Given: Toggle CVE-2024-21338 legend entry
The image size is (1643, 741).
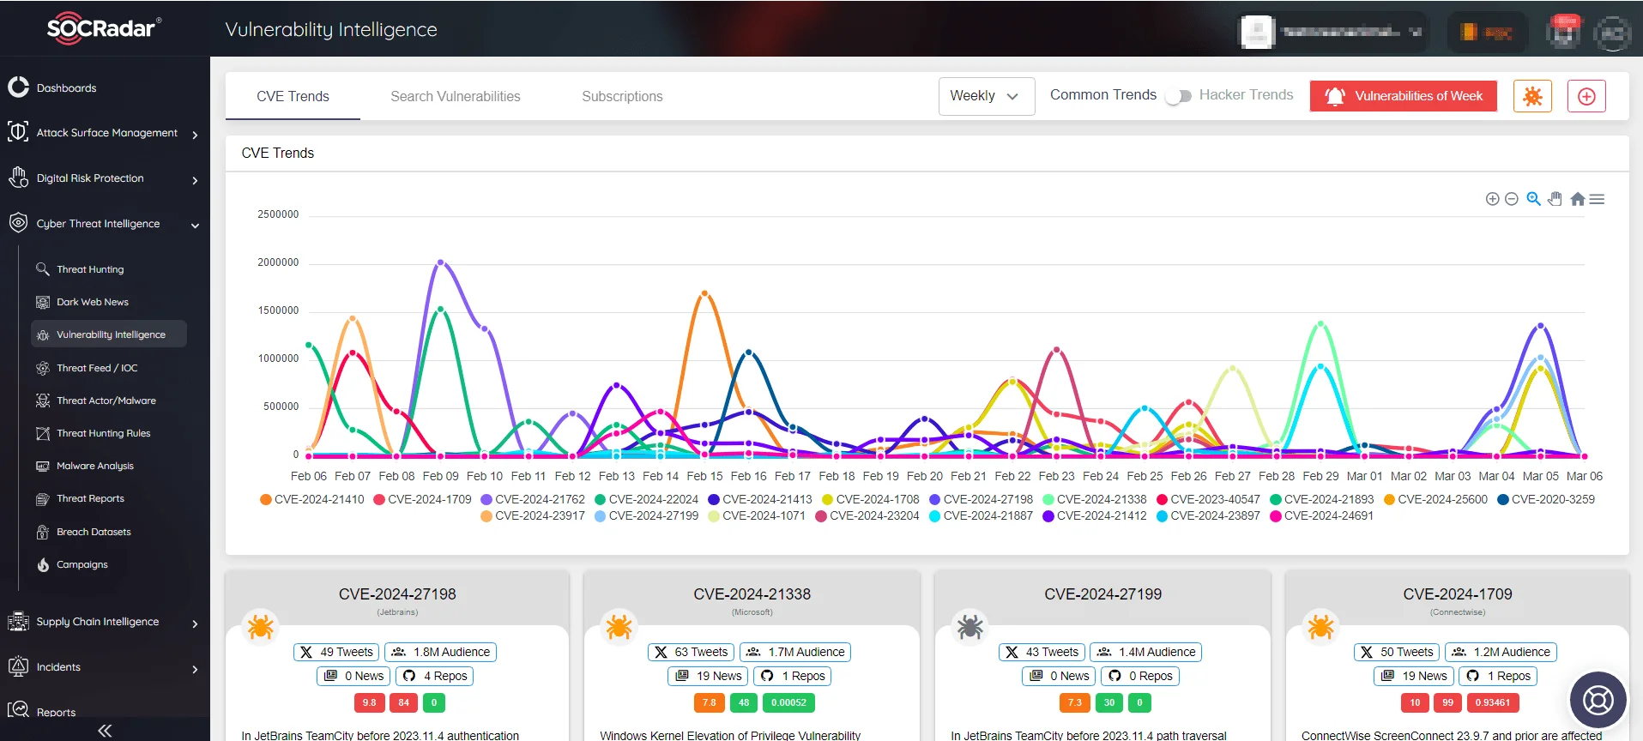Looking at the screenshot, I should pos(1094,499).
